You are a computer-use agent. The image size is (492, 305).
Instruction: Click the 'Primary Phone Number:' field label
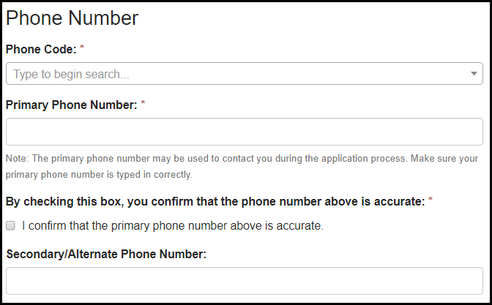(x=71, y=105)
